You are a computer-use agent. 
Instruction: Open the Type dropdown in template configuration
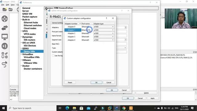[x=125, y=48]
